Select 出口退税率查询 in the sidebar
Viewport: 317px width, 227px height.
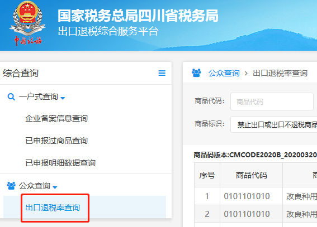click(x=53, y=207)
